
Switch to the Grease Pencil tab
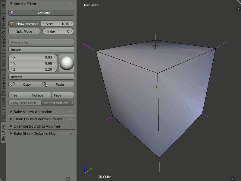(3, 82)
